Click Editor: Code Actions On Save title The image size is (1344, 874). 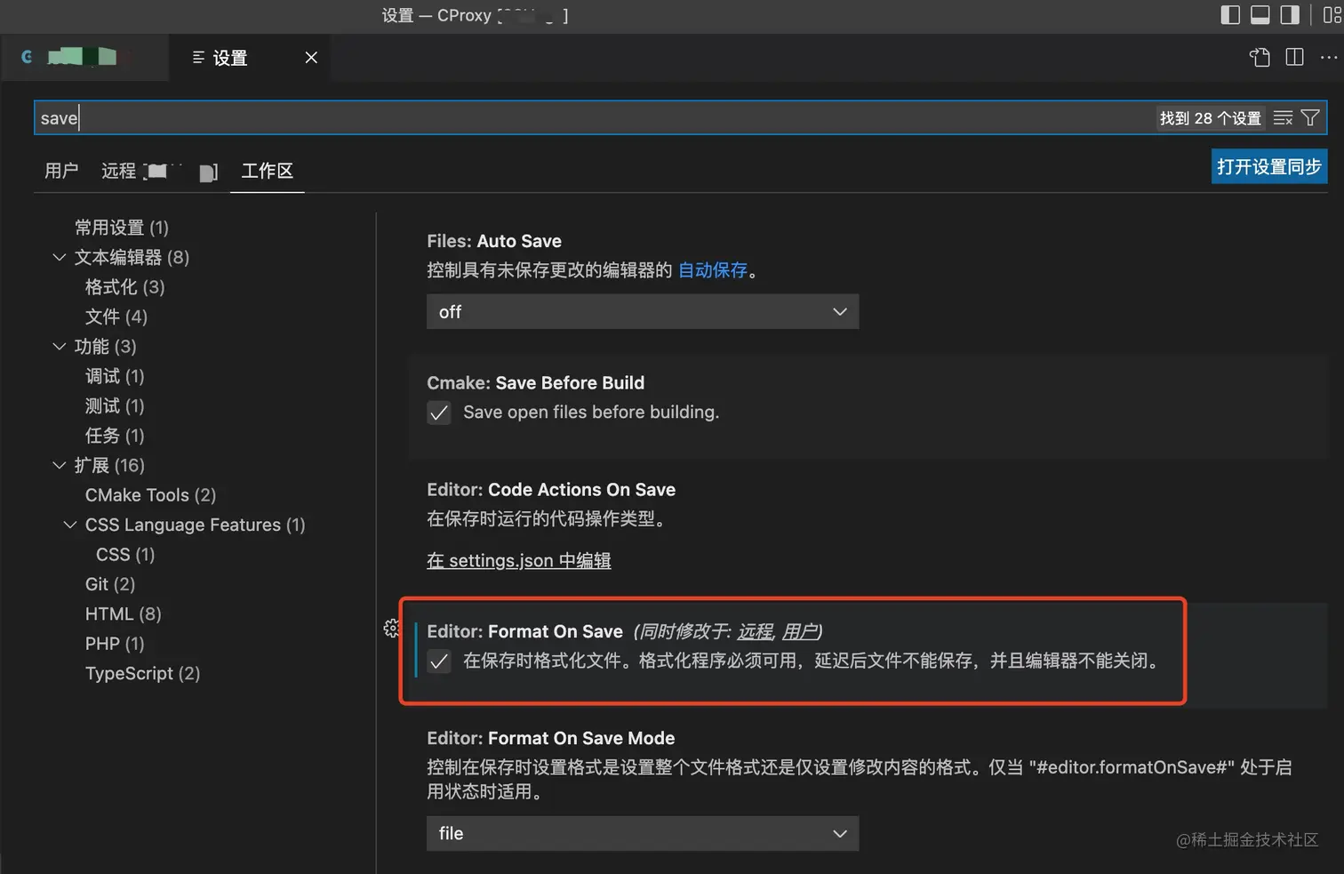coord(551,490)
